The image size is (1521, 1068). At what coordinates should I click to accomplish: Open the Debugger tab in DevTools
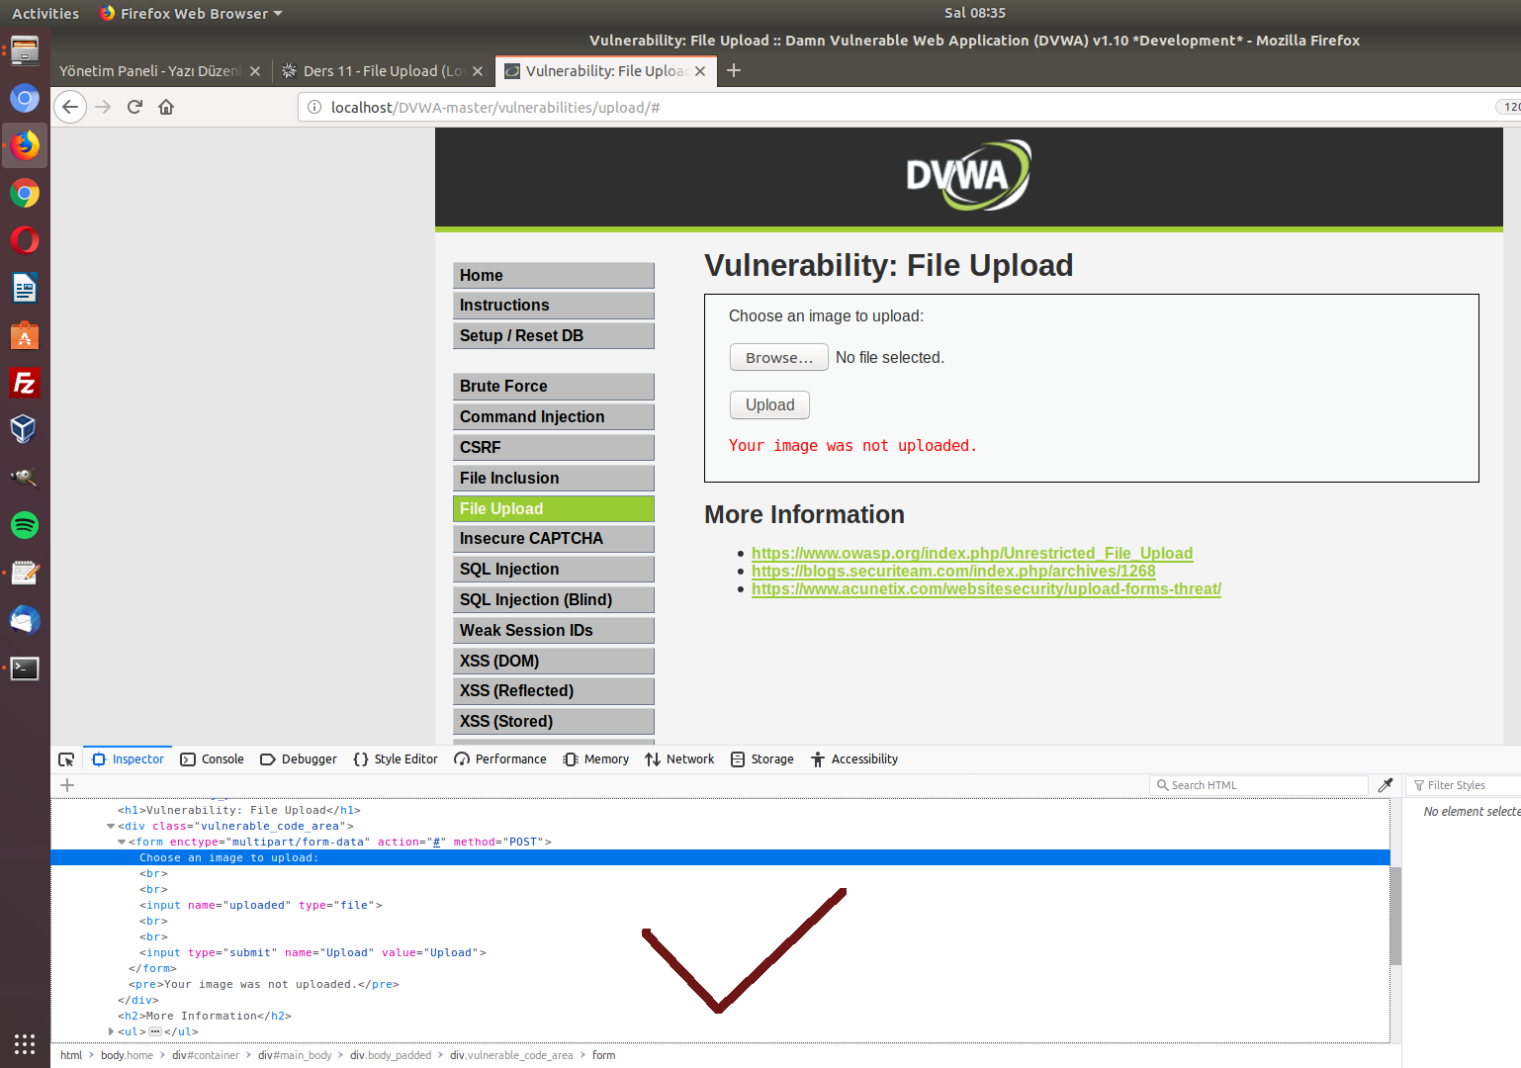coord(298,759)
